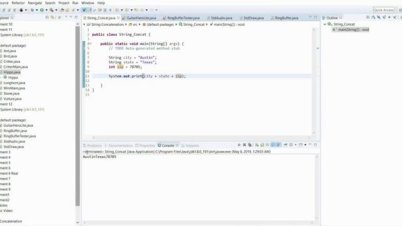The width and height of the screenshot is (402, 226).
Task: Toggle Hide Fields in the Outline toolbar
Action: coord(379,18)
